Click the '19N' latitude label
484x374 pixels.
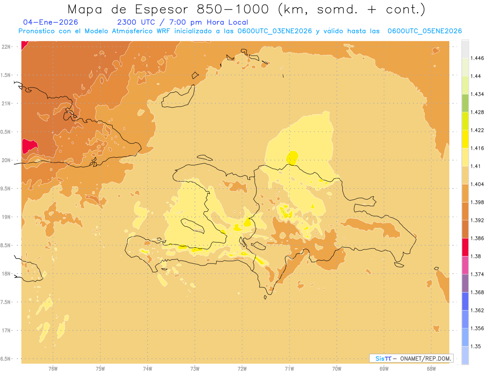(x=6, y=217)
